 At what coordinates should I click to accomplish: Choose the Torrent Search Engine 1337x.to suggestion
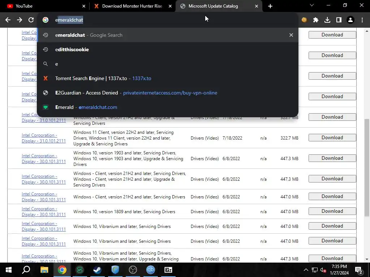(168, 78)
